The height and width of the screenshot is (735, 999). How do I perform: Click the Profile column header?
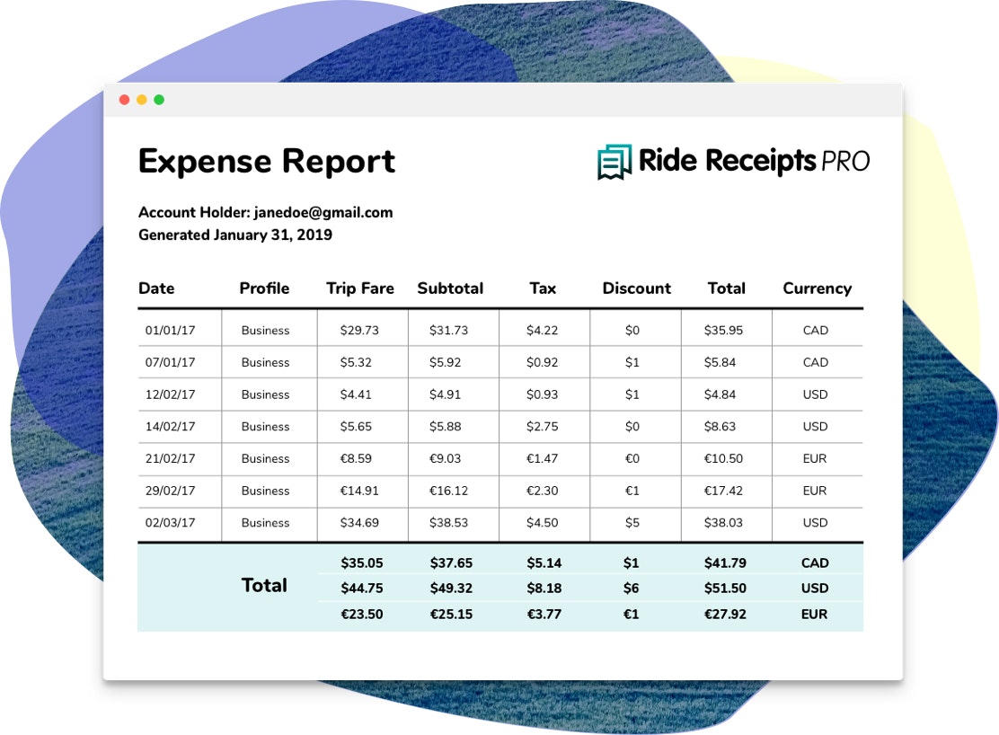(264, 288)
